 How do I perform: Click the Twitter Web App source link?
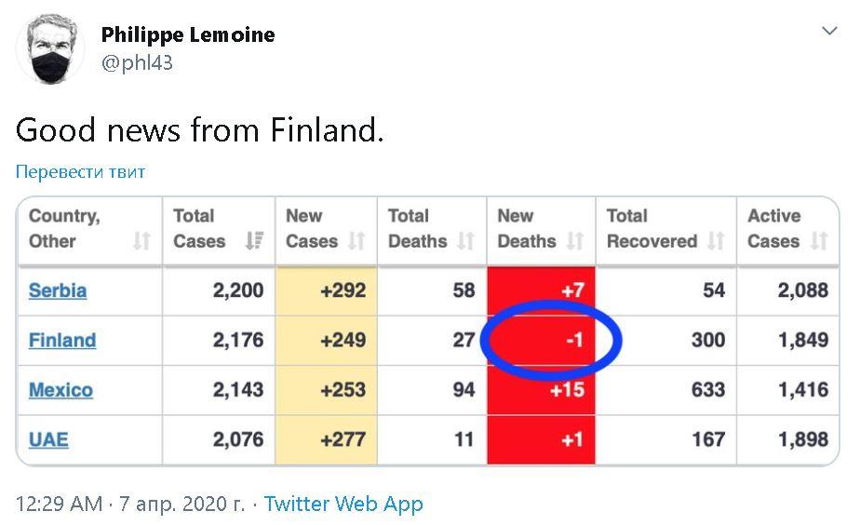[343, 505]
